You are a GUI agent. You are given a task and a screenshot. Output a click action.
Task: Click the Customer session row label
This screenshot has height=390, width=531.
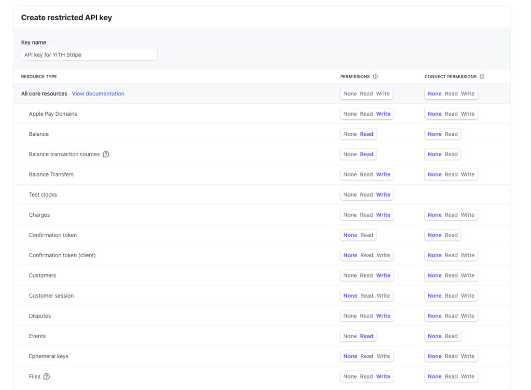pos(51,296)
